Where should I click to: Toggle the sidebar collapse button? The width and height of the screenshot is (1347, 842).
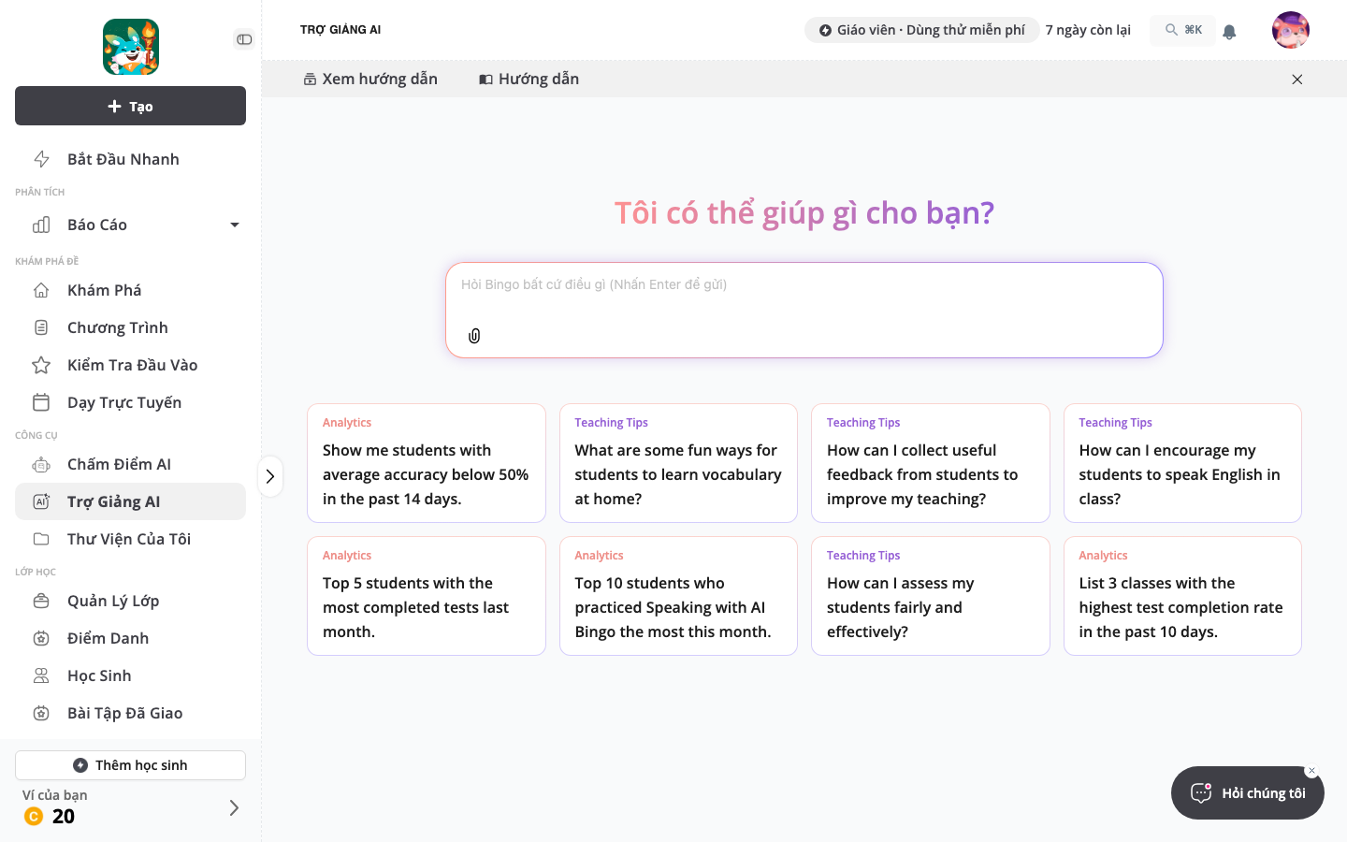coord(244,39)
